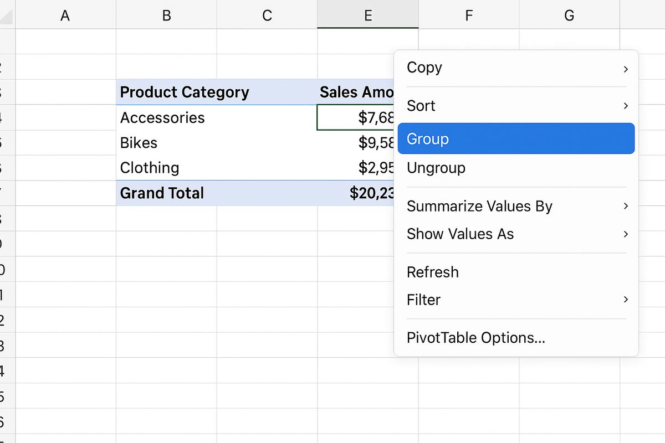Click Refresh in the context menu

[516, 272]
